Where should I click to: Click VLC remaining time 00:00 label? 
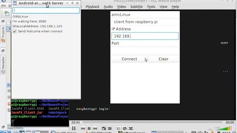point(230,122)
